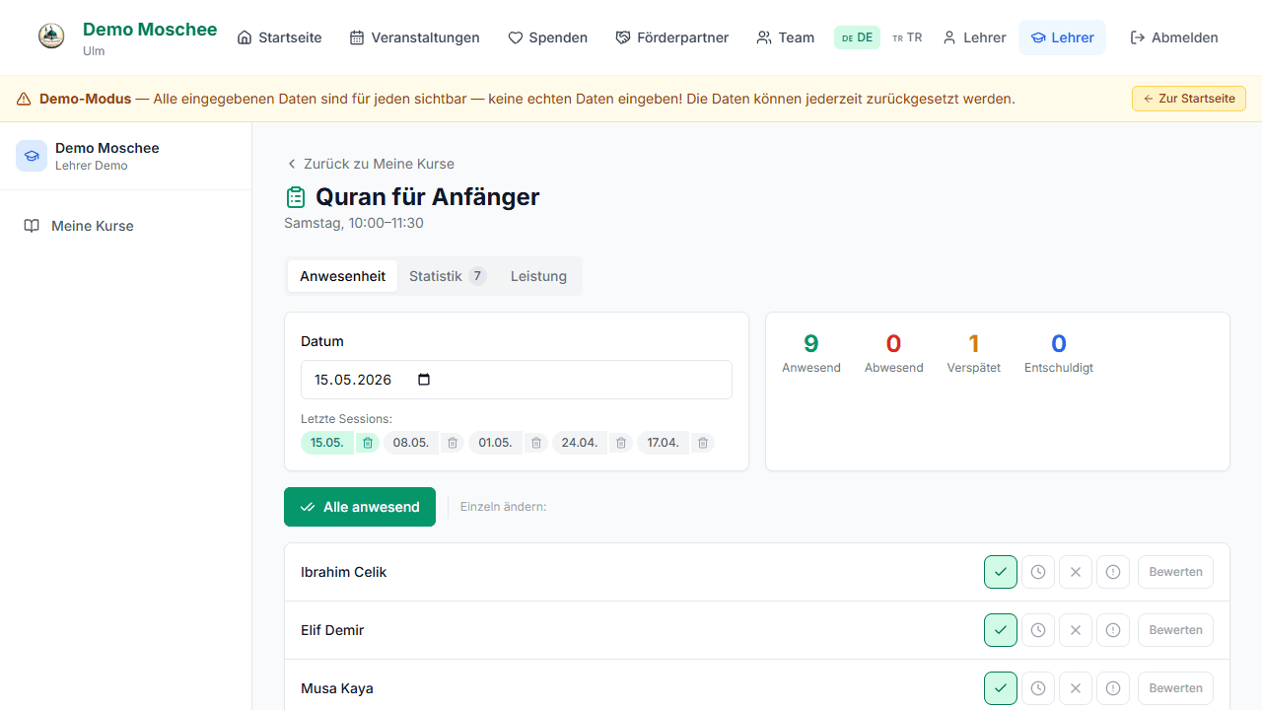
Task: Go back via Zurück zu Meine Kurse
Action: 370,164
